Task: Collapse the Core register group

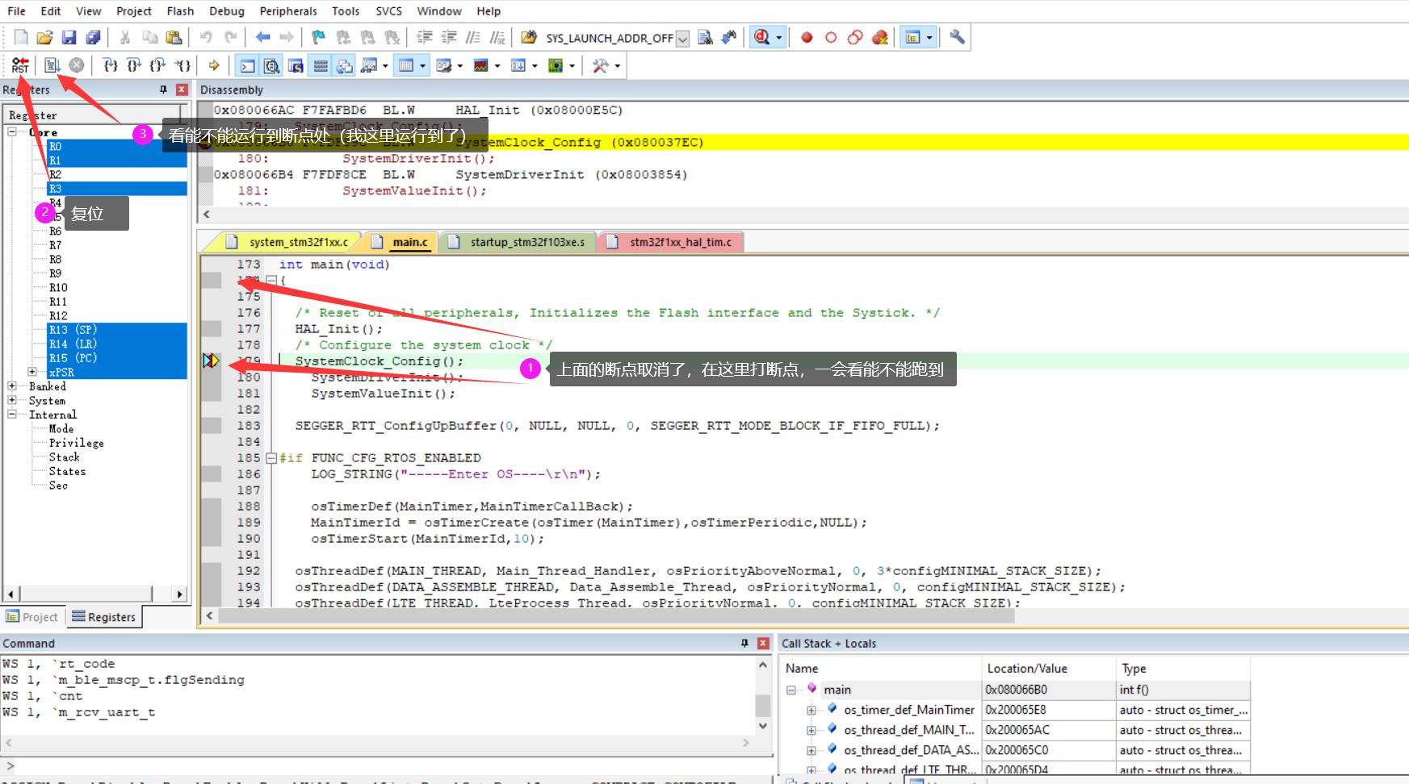Action: click(x=12, y=131)
